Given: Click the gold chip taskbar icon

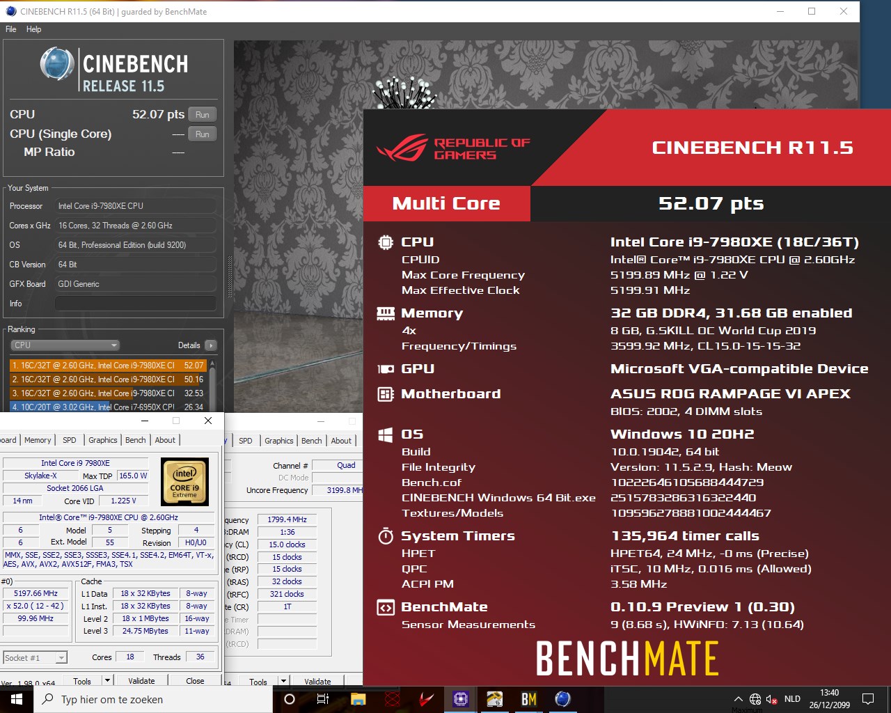Looking at the screenshot, I should point(495,699).
